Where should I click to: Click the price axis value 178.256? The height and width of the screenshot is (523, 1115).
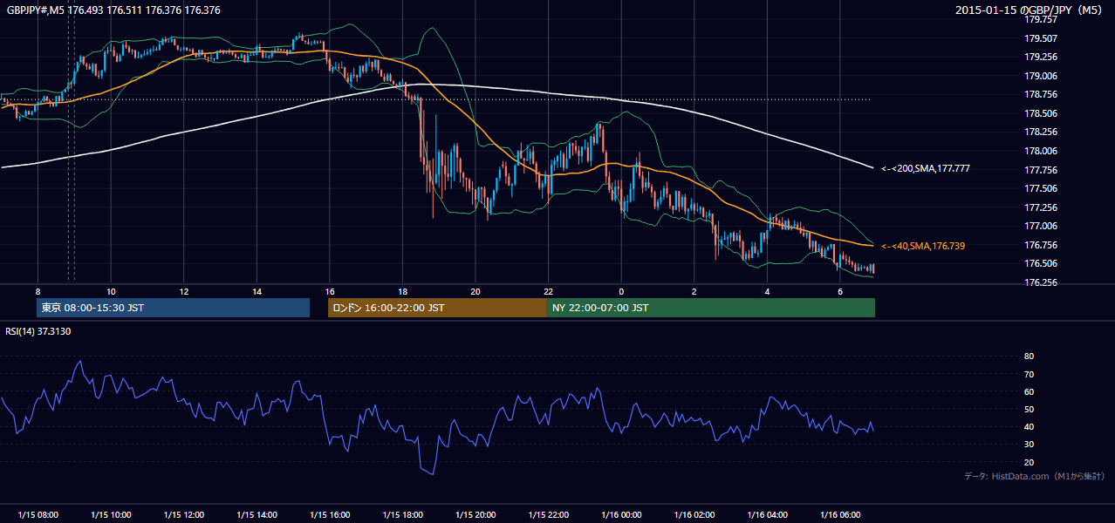point(1043,132)
